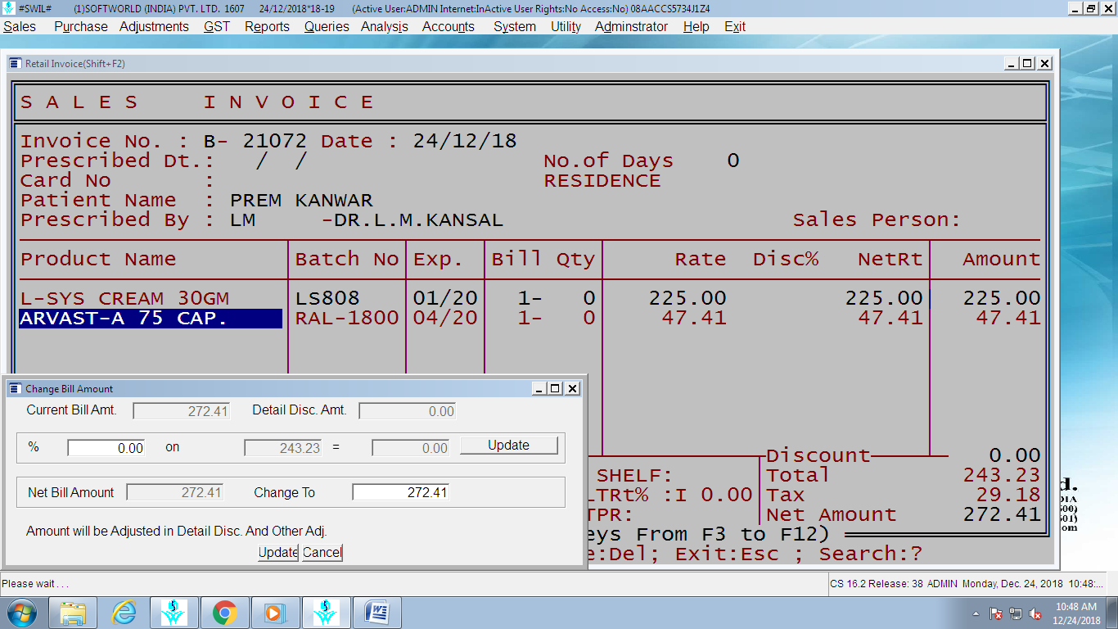
Task: Minimize the Change Bill Amount dialog
Action: click(x=539, y=389)
